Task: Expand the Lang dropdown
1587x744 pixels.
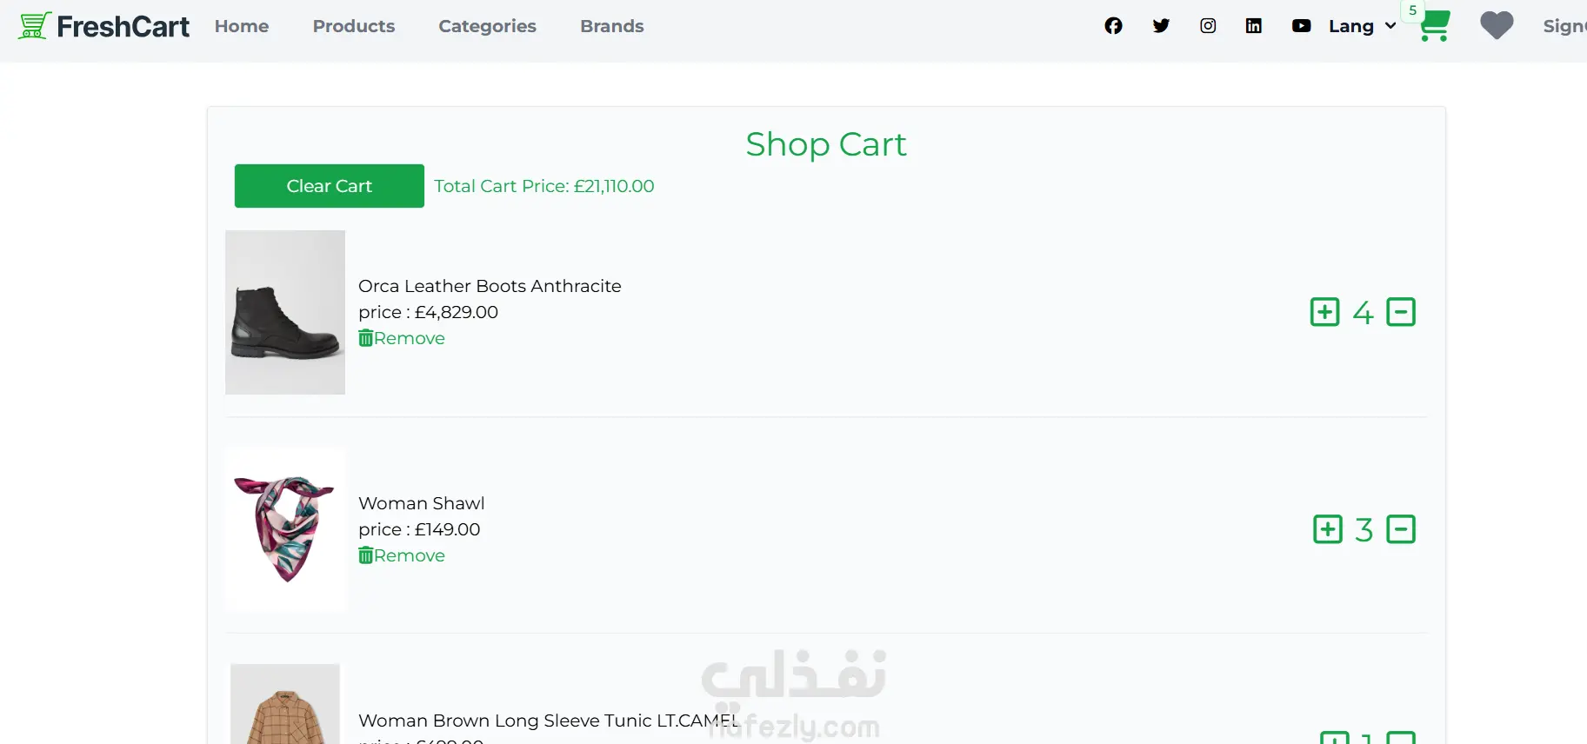Action: (1362, 26)
